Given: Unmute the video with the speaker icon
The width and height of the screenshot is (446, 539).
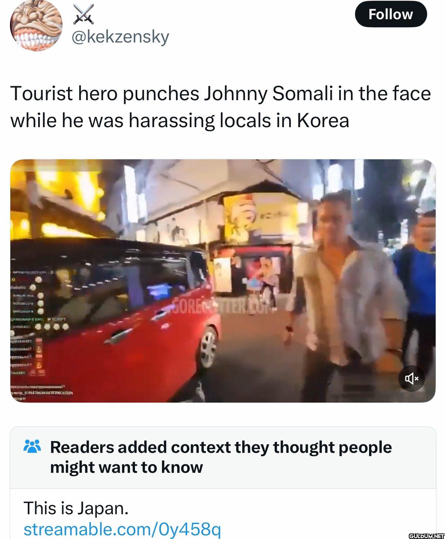Looking at the screenshot, I should point(412,378).
